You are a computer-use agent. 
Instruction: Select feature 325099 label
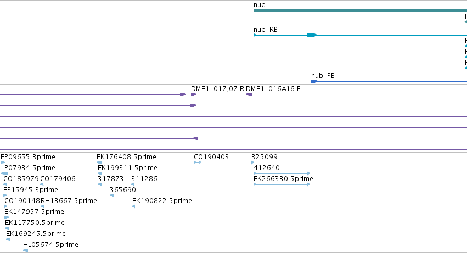[265, 157]
